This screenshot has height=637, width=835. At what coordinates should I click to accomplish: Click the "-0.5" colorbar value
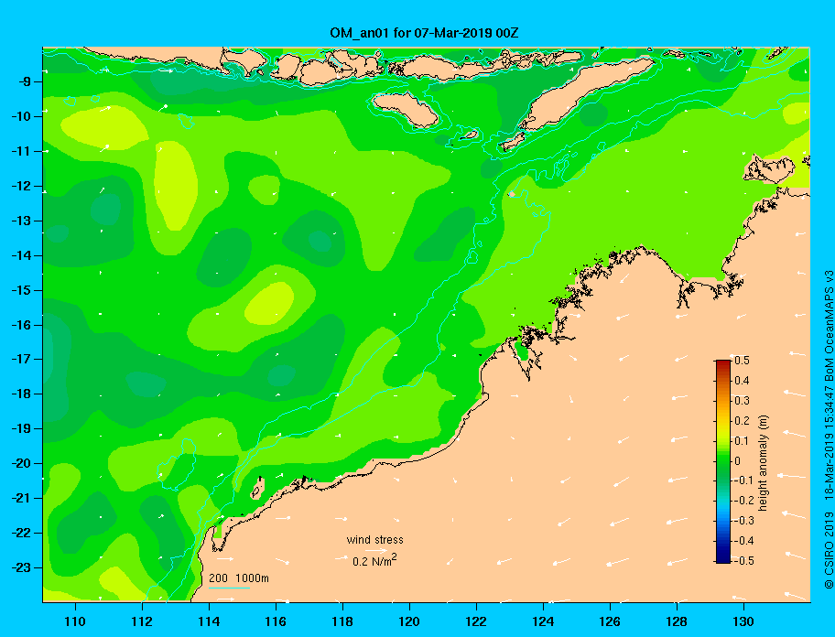click(x=743, y=561)
